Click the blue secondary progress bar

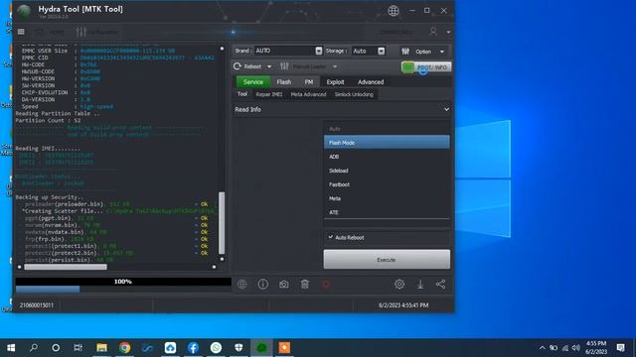(48, 289)
